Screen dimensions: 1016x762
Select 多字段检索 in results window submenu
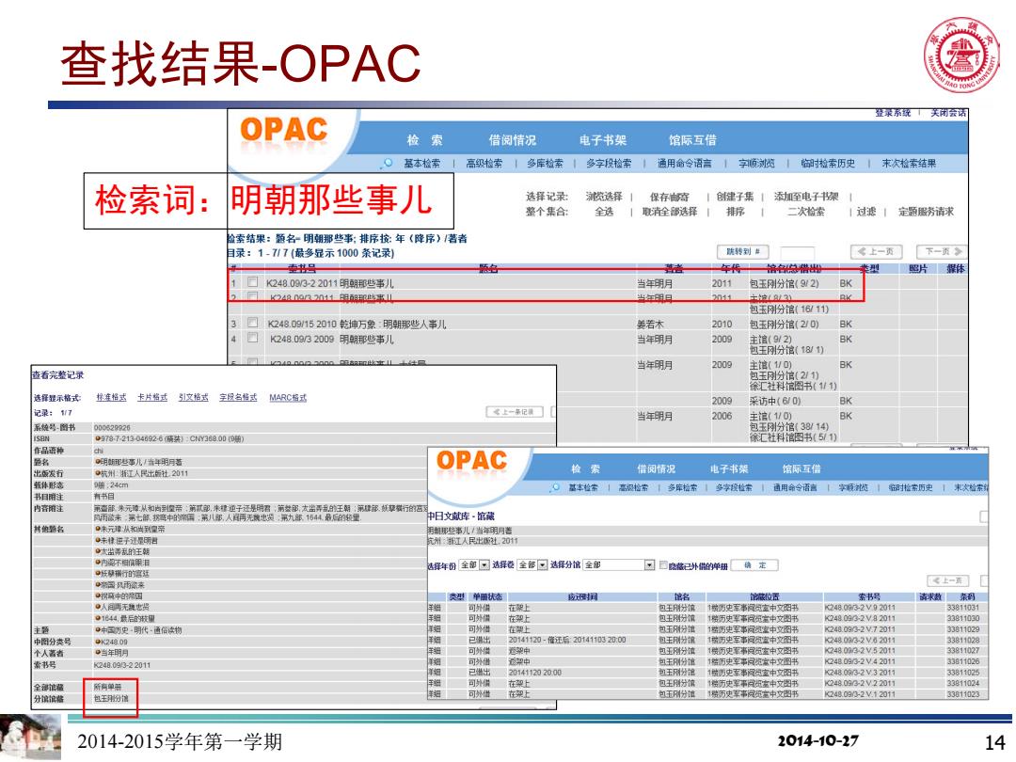[609, 164]
